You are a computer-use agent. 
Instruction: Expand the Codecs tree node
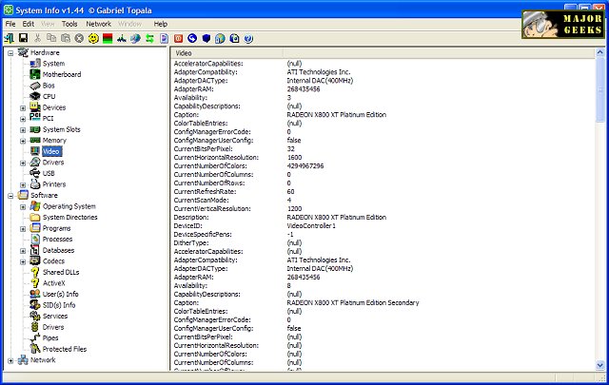click(x=23, y=261)
